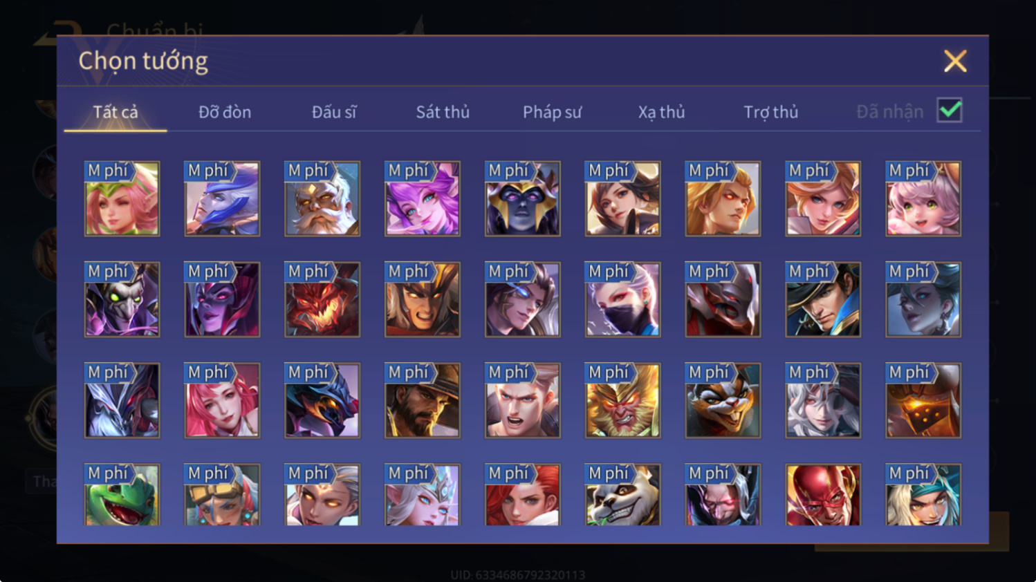The height and width of the screenshot is (582, 1036).
Task: Choose the golden monkey king hero
Action: coord(622,401)
